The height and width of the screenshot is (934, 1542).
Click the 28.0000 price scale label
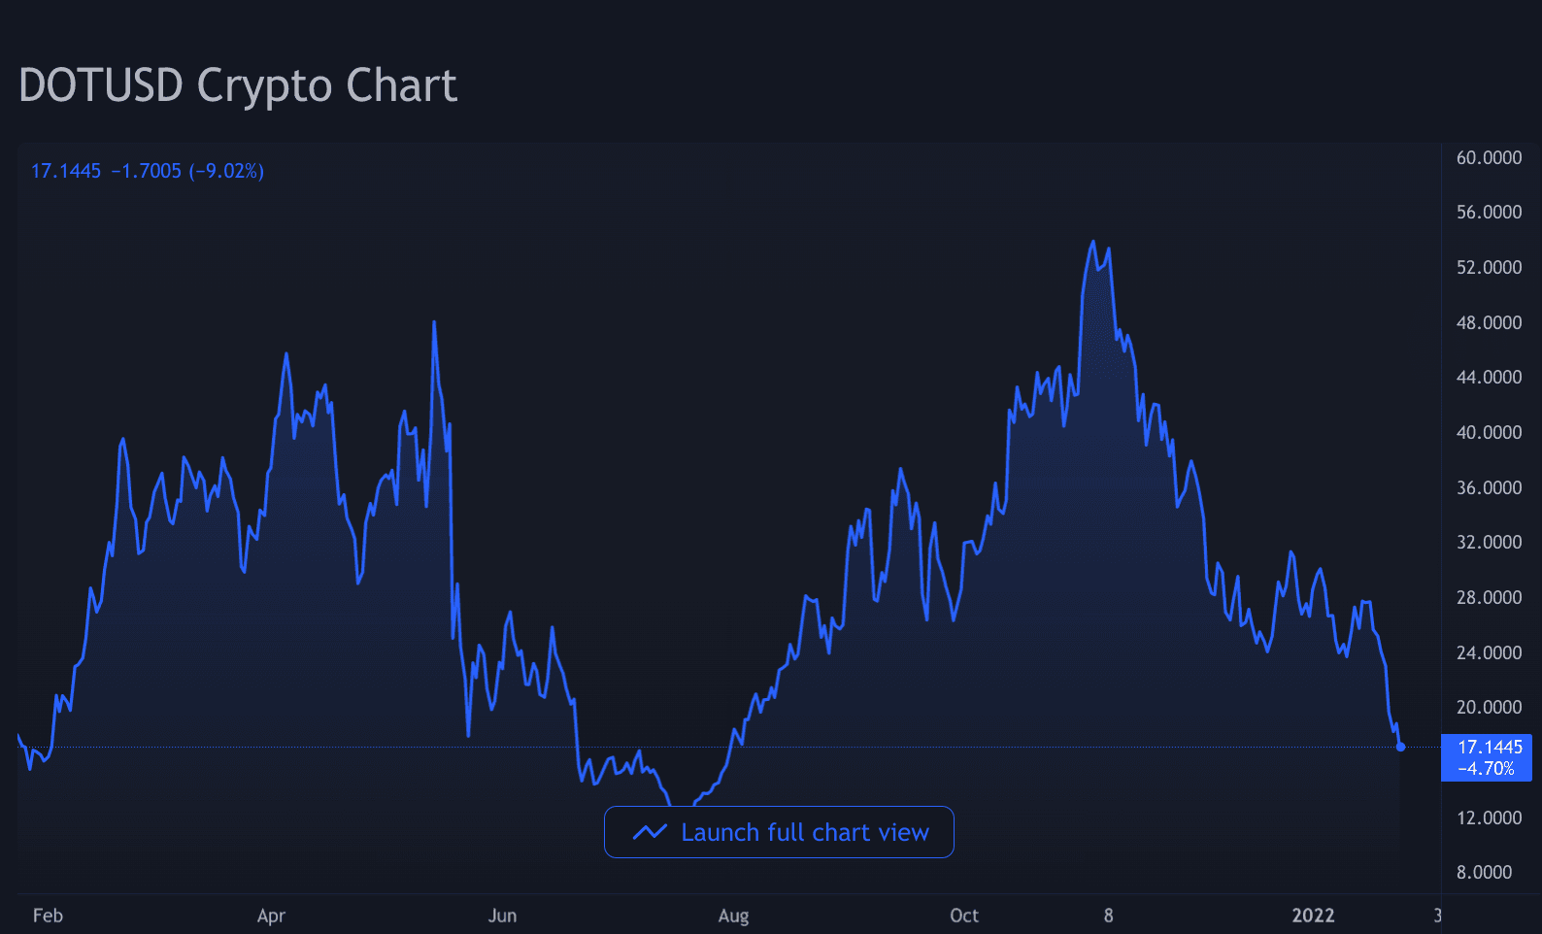coord(1489,597)
